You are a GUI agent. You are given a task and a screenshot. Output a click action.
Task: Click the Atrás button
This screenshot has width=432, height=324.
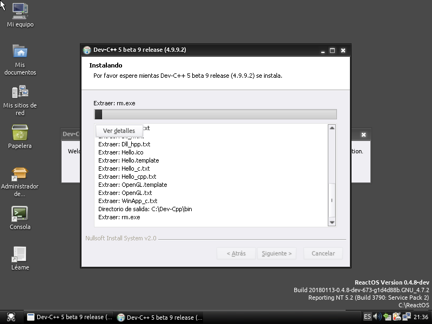(x=236, y=253)
